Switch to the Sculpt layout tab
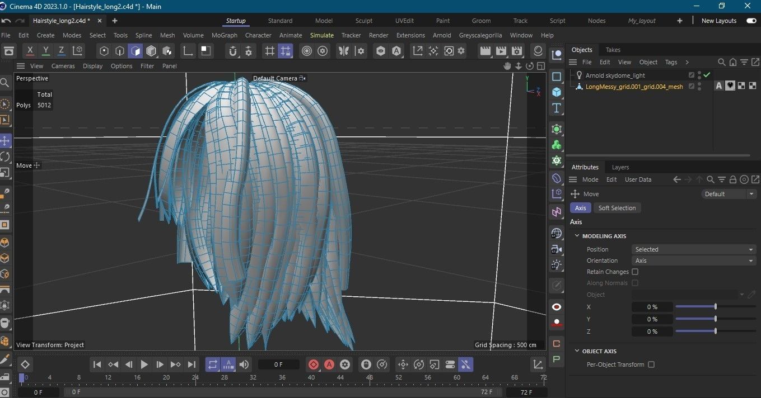Screen dimensions: 761x398 click(x=364, y=21)
